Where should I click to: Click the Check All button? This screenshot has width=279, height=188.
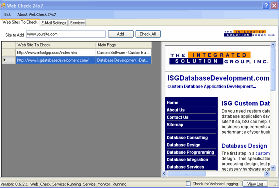(148, 34)
